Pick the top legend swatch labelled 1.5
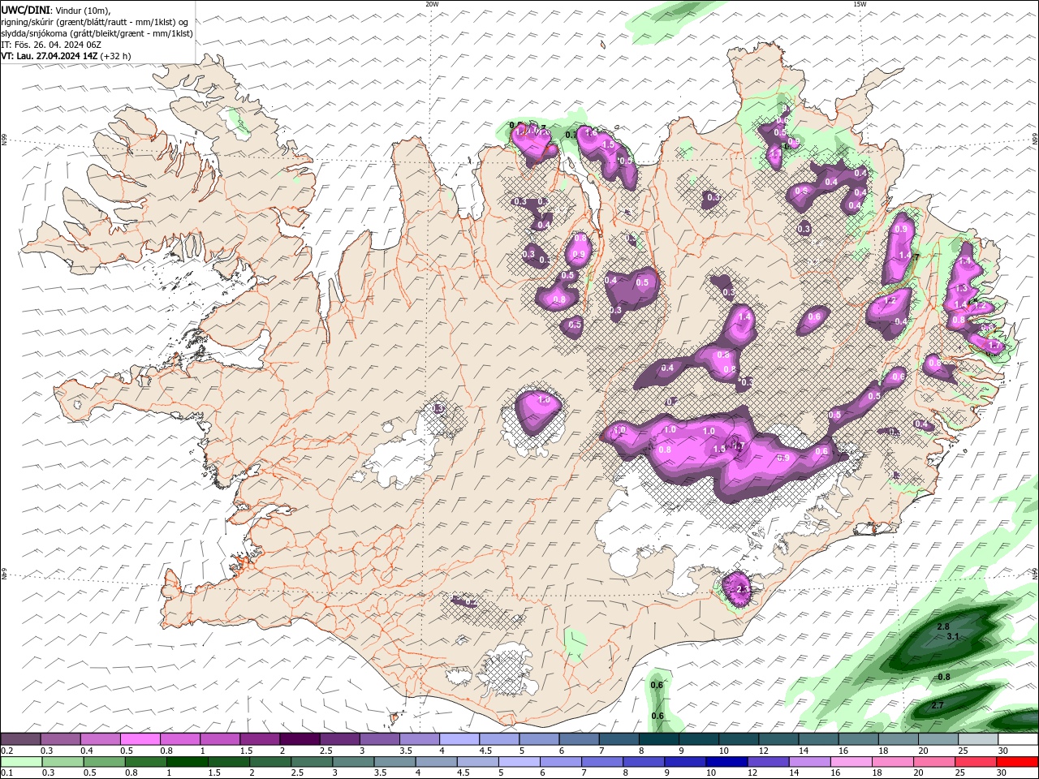1039x779 pixels. (259, 739)
